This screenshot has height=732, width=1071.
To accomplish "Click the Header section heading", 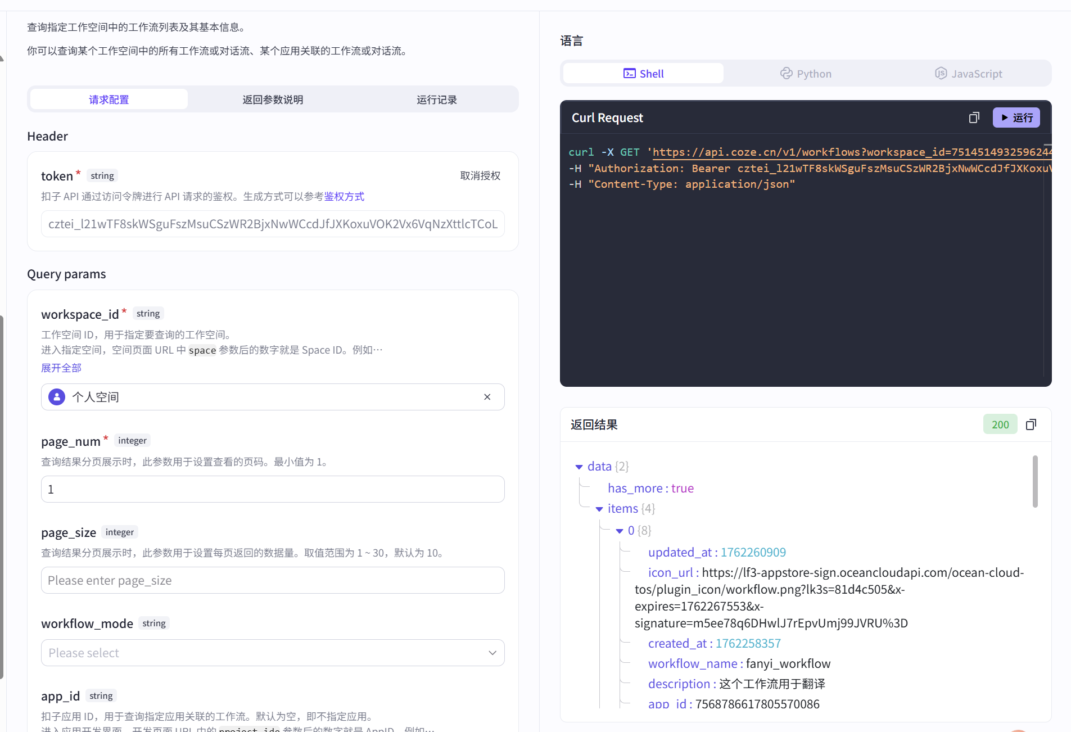I will point(47,136).
